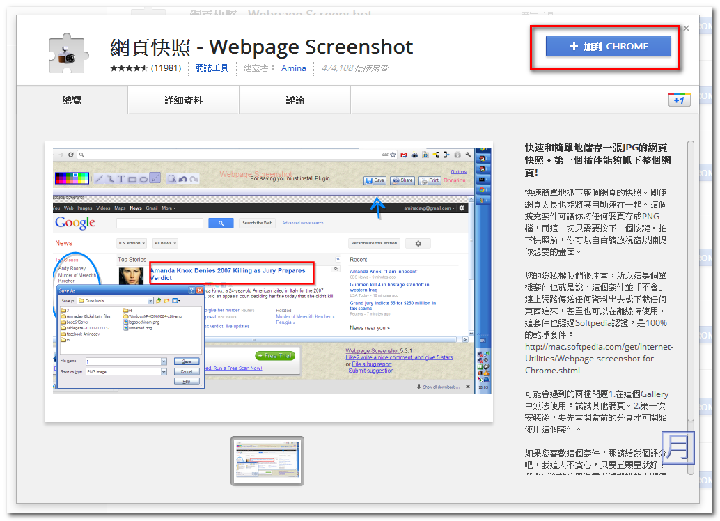Click the Save icon button in the screenshot toolbar
720x521 pixels.
point(375,180)
